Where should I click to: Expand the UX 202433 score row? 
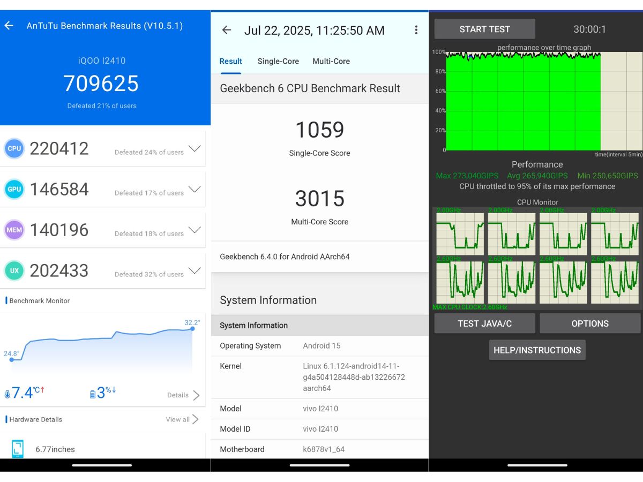pos(195,271)
